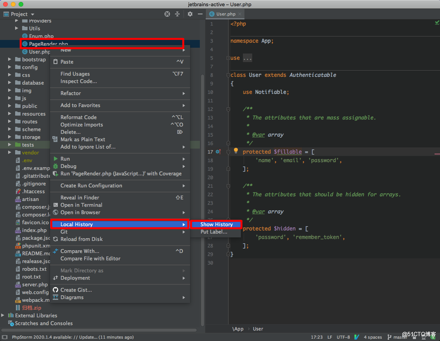Click the \App breadcrumb below editor
The image size is (440, 341).
click(x=238, y=329)
